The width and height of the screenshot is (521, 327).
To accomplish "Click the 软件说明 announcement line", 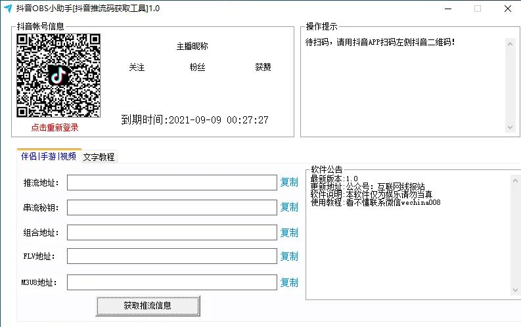I will tap(371, 194).
